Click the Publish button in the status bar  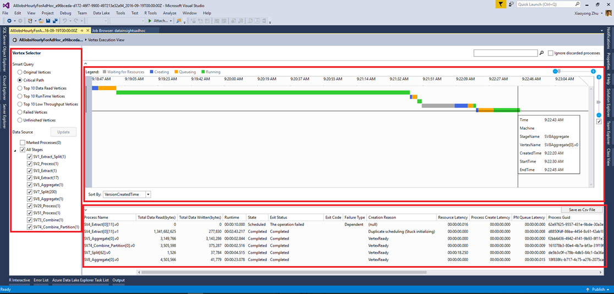[x=598, y=290]
